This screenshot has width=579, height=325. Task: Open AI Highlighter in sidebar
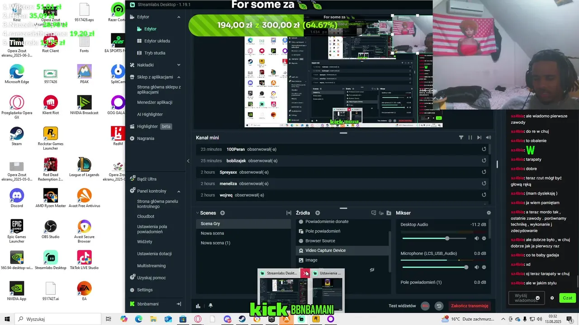[150, 114]
